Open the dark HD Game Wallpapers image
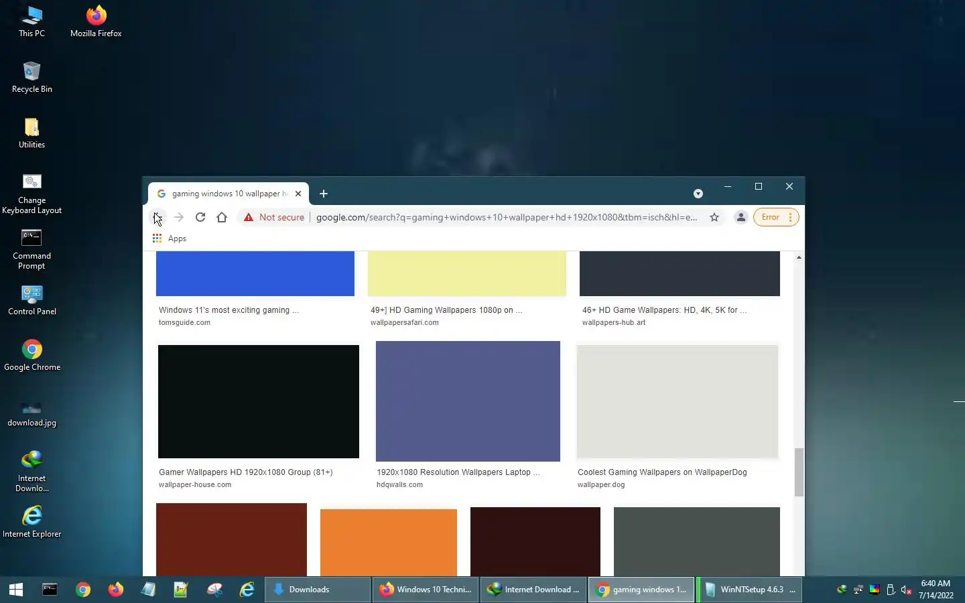 pyautogui.click(x=680, y=273)
